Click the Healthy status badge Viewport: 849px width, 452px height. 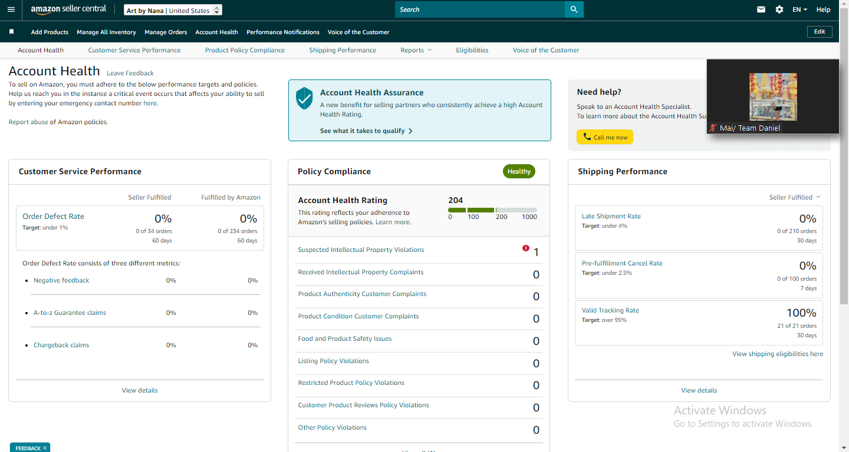click(519, 171)
